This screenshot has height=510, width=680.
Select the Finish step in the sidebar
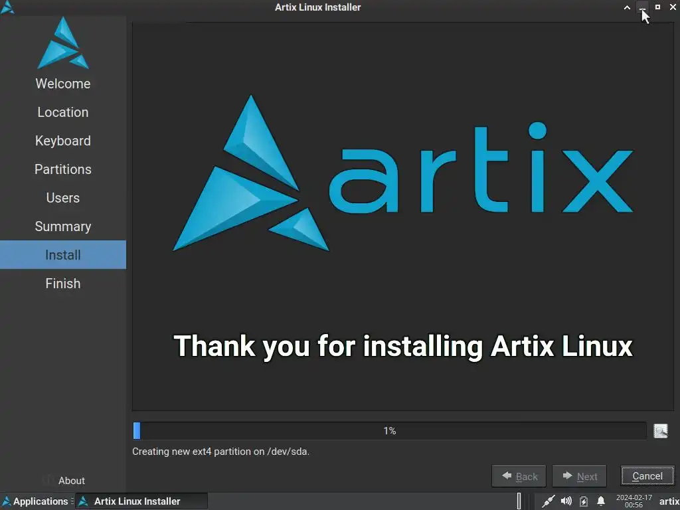pos(63,283)
